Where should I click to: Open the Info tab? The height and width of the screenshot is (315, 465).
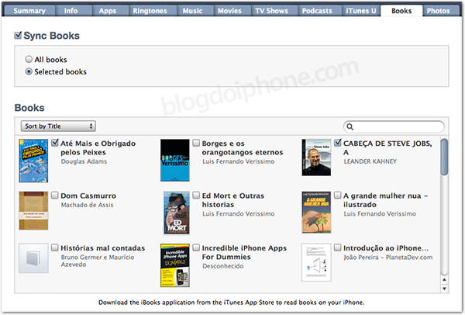pos(71,11)
